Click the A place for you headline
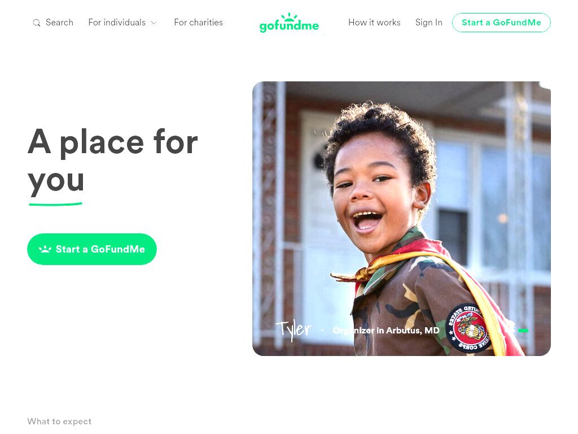 coord(113,161)
